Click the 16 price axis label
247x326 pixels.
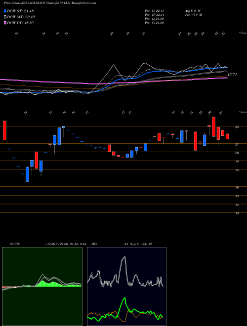(x=237, y=188)
